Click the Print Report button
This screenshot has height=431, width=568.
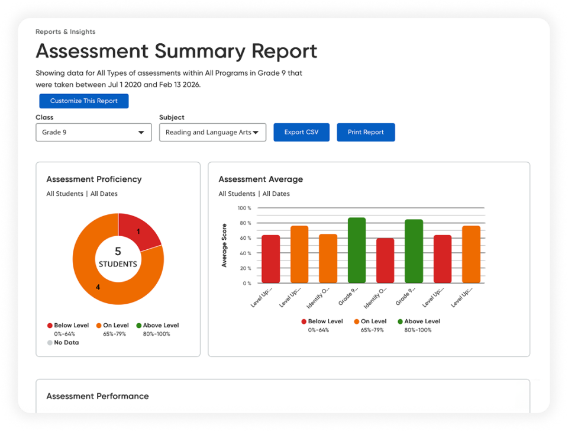366,132
